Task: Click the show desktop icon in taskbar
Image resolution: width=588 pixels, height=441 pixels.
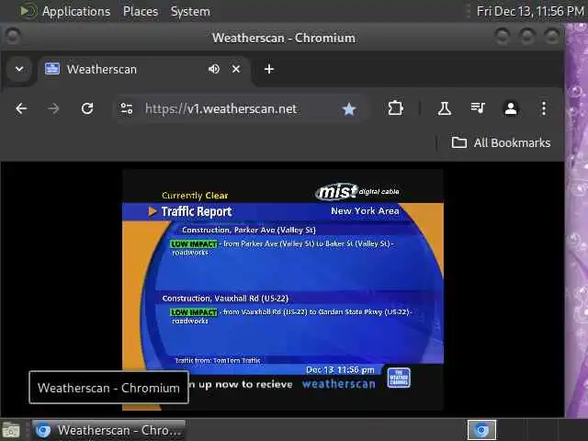Action: click(x=11, y=430)
